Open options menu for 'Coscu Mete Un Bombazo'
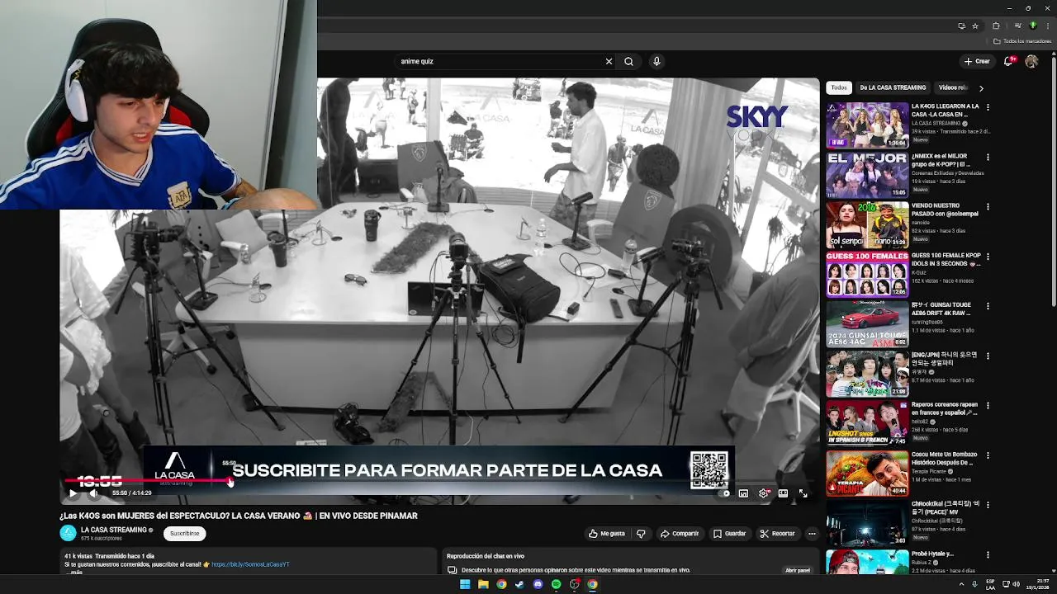Screen dimensions: 1057x594 (988, 455)
